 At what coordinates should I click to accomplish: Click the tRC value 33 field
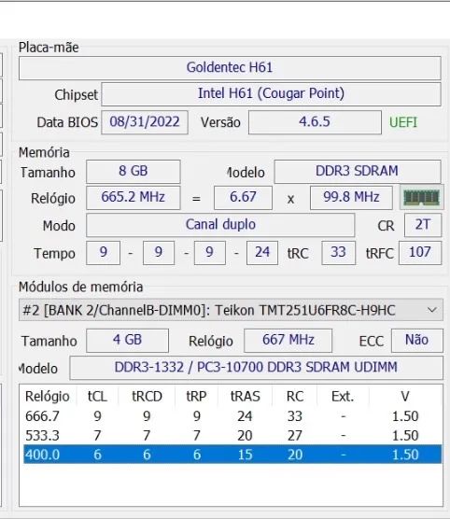(338, 253)
